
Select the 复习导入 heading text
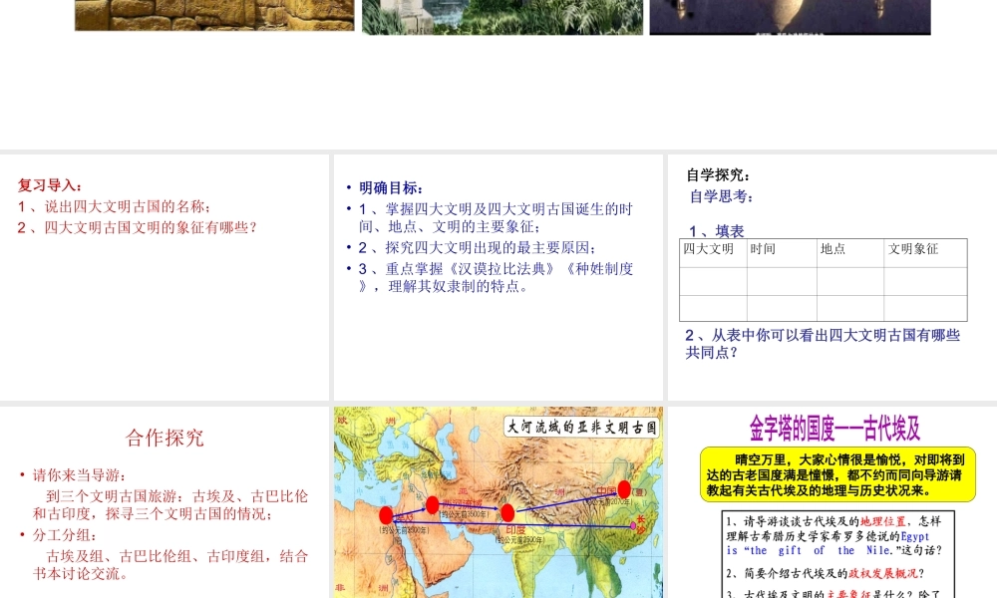51,185
